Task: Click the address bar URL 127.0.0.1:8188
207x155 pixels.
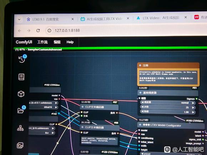Action: click(67, 30)
